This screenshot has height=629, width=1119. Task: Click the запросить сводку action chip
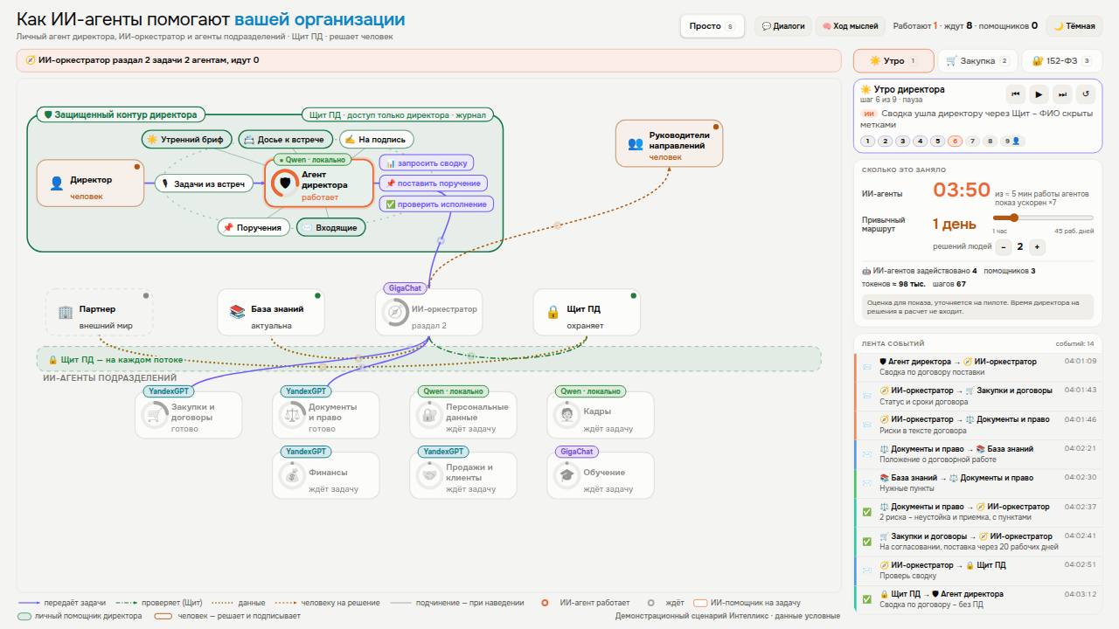(x=427, y=162)
